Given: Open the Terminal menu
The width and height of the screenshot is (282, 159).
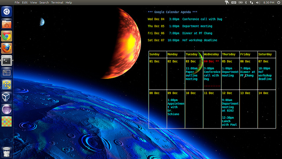Looking at the screenshot, I should click(x=57, y=3).
